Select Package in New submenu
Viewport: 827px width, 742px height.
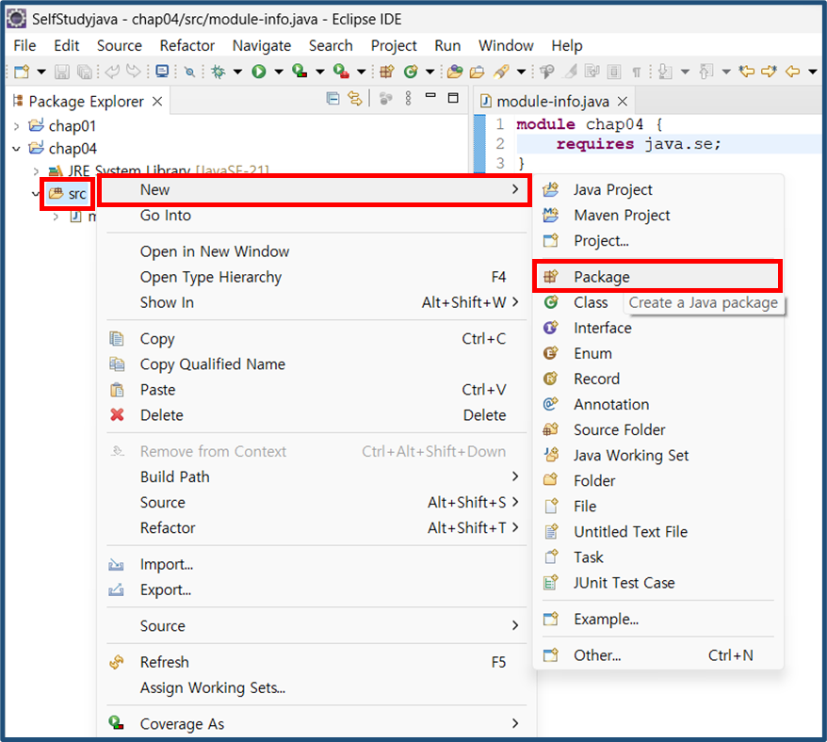click(x=658, y=277)
